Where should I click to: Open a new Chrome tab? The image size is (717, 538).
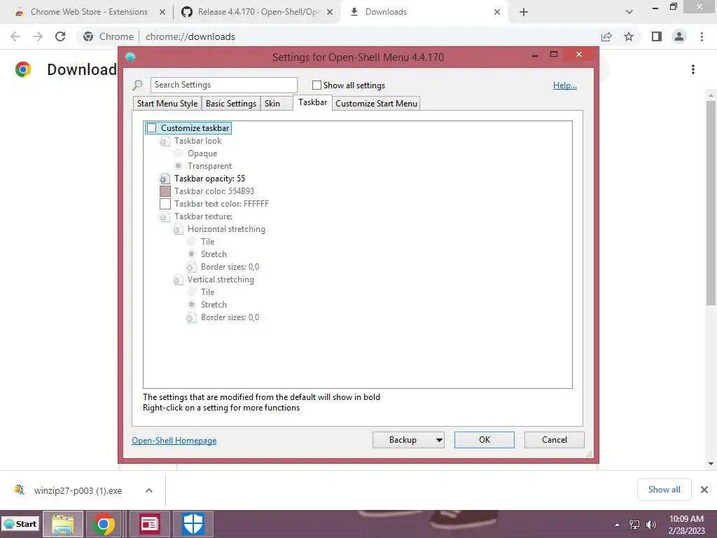524,12
